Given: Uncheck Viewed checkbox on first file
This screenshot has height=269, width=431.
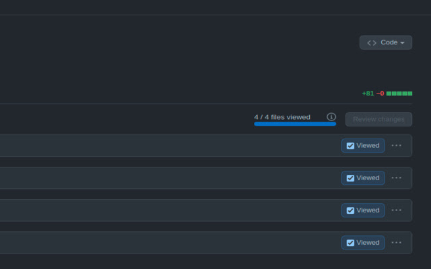Looking at the screenshot, I should pyautogui.click(x=350, y=146).
